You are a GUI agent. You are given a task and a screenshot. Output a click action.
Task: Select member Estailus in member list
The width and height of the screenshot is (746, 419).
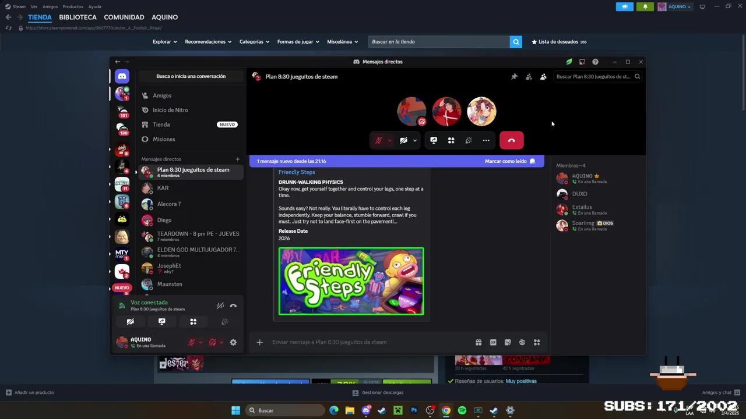click(598, 210)
